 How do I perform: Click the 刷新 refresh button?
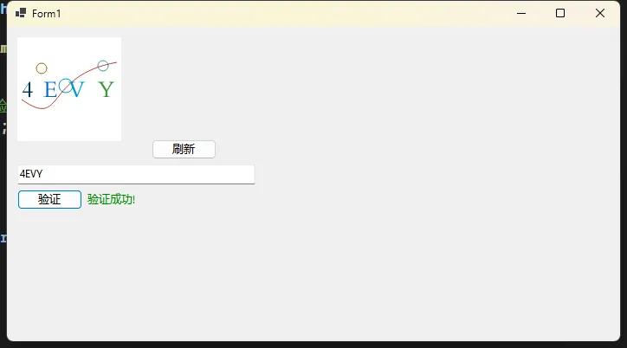coord(184,149)
